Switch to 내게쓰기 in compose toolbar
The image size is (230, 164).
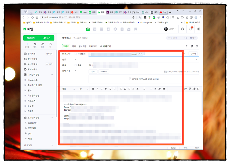(x=106, y=46)
